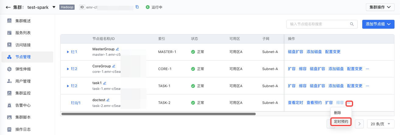The height and width of the screenshot is (135, 400).
Task: Click the 集群概述 chart icon
Action: 9,21
